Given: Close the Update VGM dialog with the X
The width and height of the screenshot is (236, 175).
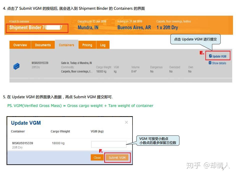Looking at the screenshot, I should pos(126,122).
